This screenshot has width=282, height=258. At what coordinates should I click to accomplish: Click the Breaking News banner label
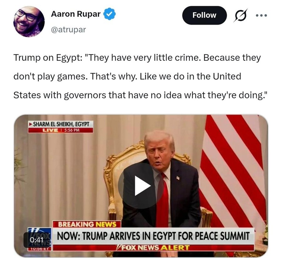87,225
